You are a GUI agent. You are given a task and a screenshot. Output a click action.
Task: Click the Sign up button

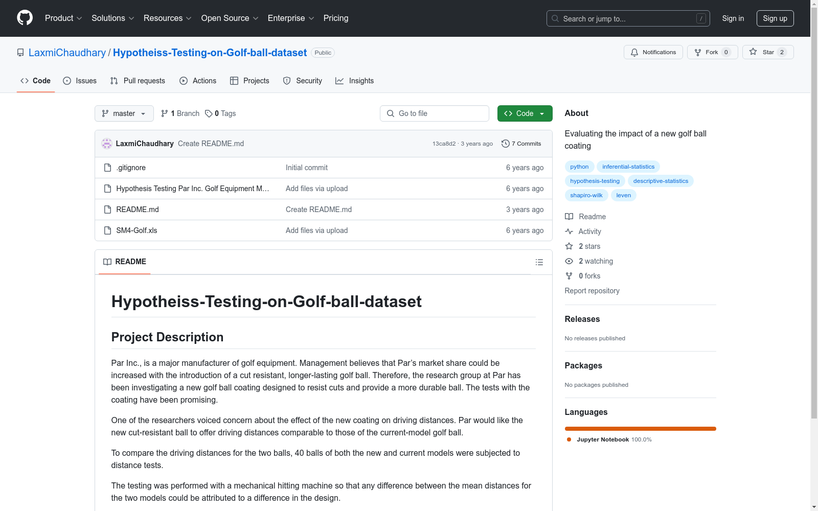click(x=775, y=18)
